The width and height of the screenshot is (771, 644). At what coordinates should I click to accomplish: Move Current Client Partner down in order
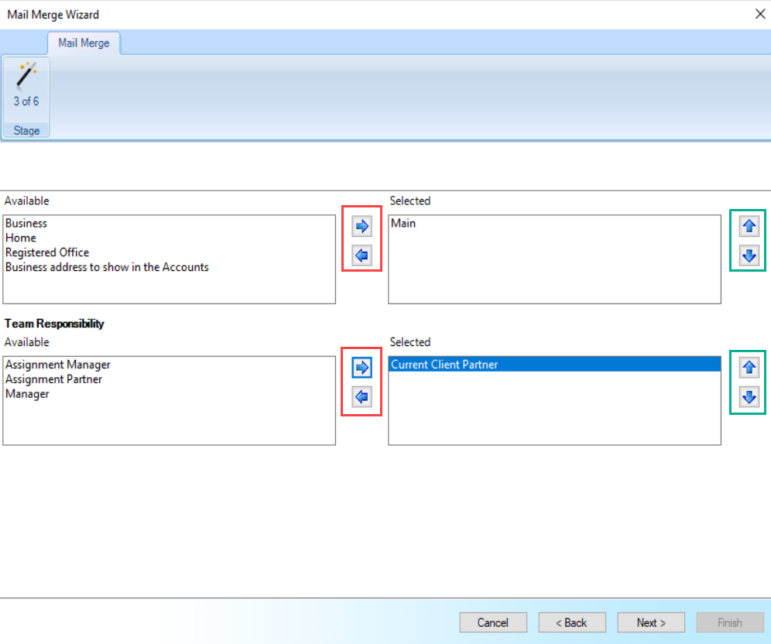pos(749,397)
